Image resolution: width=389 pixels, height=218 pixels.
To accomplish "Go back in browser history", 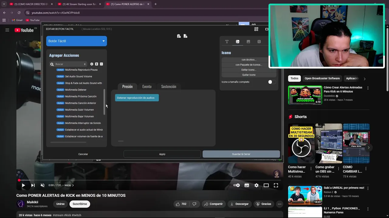I will click(x=4, y=13).
